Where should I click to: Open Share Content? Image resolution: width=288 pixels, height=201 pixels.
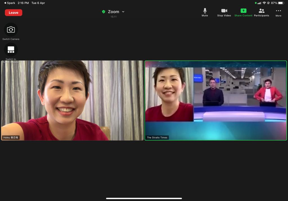pyautogui.click(x=243, y=12)
